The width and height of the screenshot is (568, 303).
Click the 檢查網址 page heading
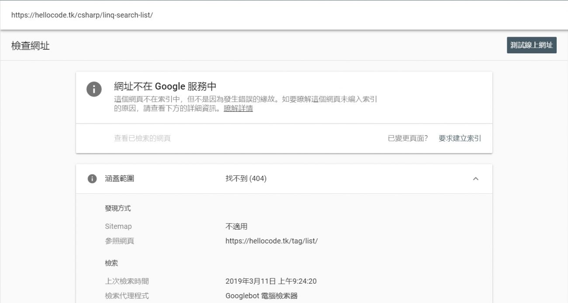31,45
